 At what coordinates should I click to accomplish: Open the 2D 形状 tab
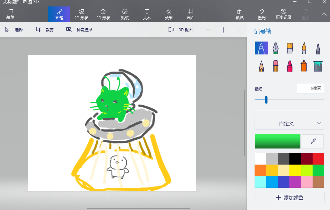pyautogui.click(x=81, y=14)
